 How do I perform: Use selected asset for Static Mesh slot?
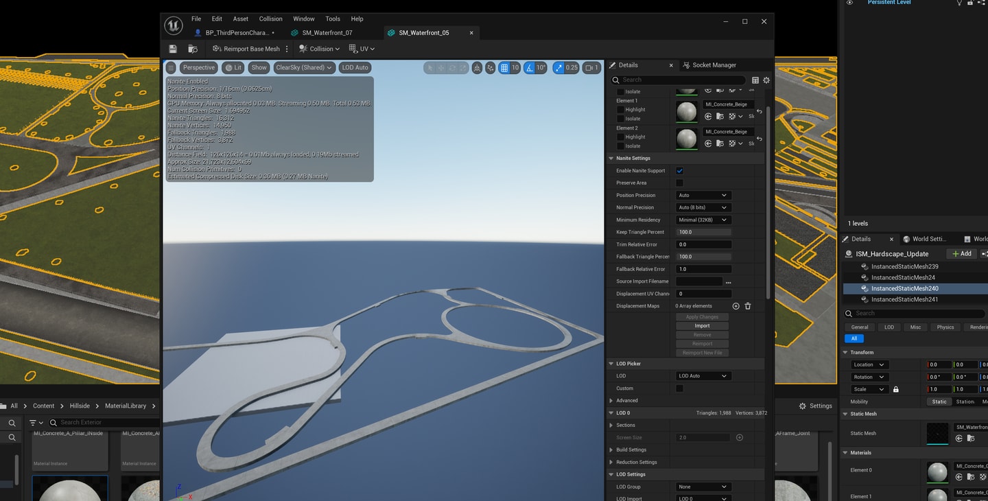coord(960,438)
